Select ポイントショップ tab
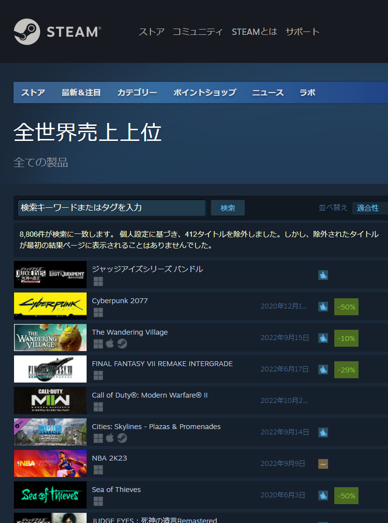Viewport: 388px width, 523px height. coord(205,92)
